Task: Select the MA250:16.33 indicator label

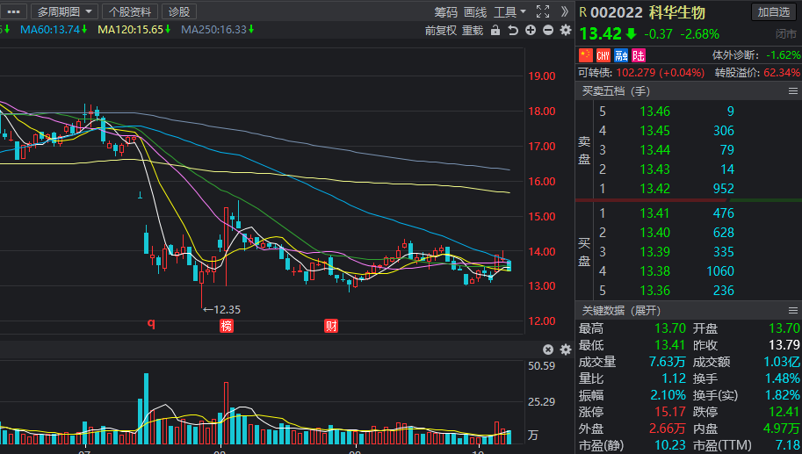Action: click(218, 30)
